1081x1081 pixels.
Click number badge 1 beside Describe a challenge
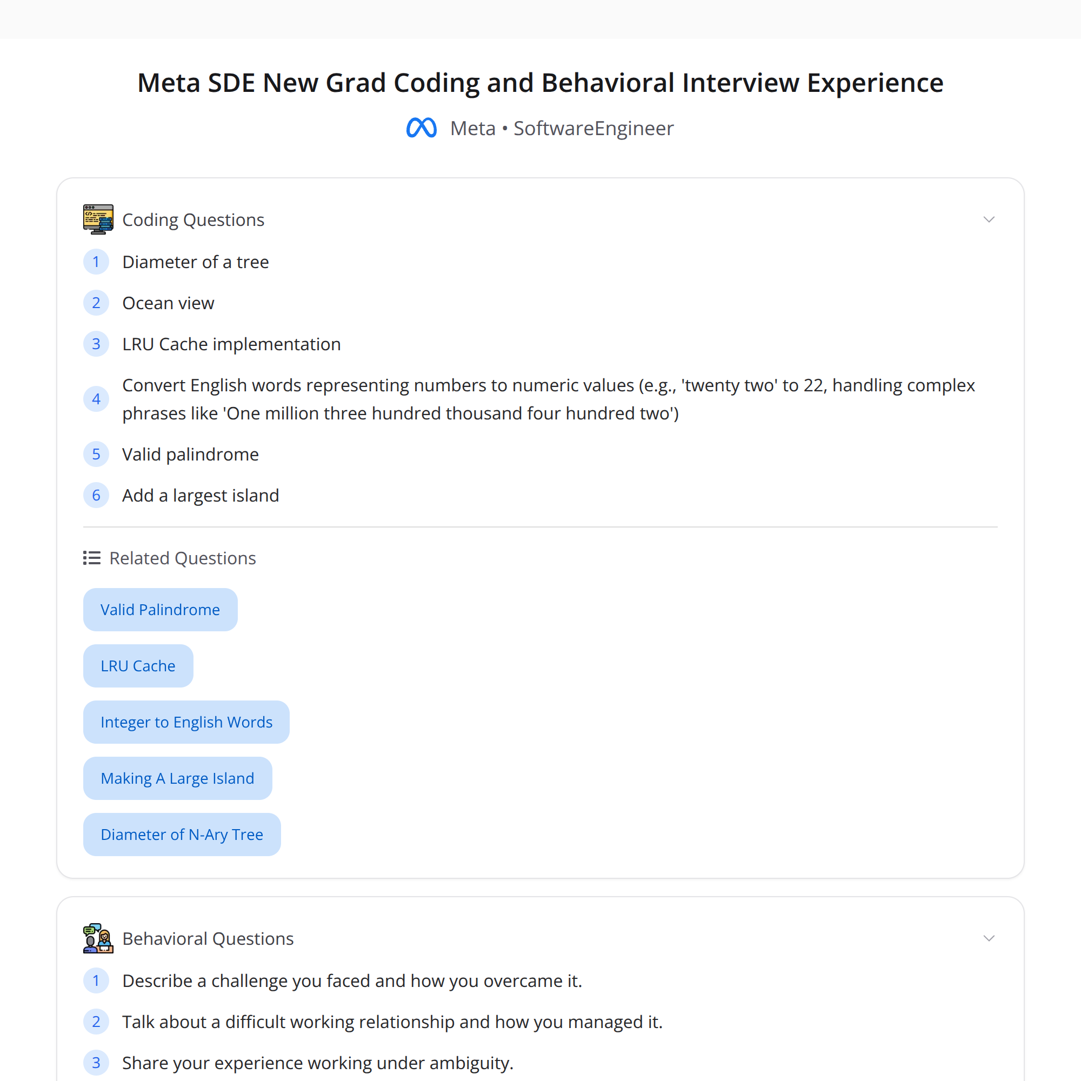pyautogui.click(x=96, y=981)
